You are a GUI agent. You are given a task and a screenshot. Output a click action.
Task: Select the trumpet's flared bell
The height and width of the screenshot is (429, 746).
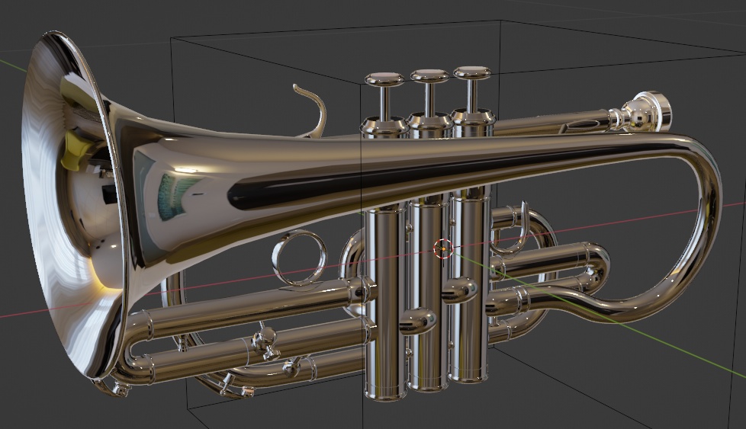[x=76, y=206]
